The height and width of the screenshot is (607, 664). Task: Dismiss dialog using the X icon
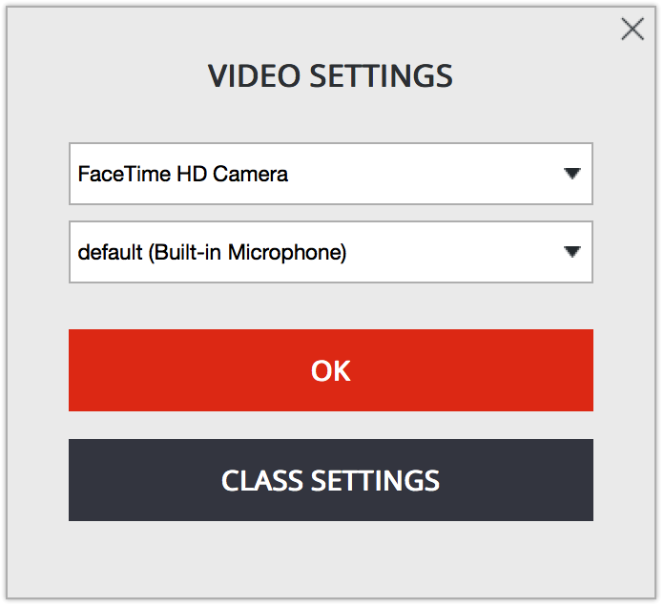pyautogui.click(x=633, y=29)
